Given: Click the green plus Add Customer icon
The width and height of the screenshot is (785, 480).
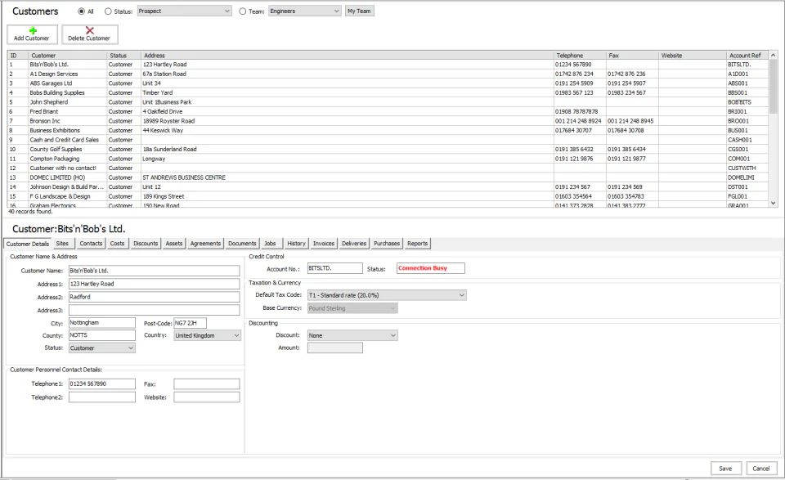Looking at the screenshot, I should [33, 30].
